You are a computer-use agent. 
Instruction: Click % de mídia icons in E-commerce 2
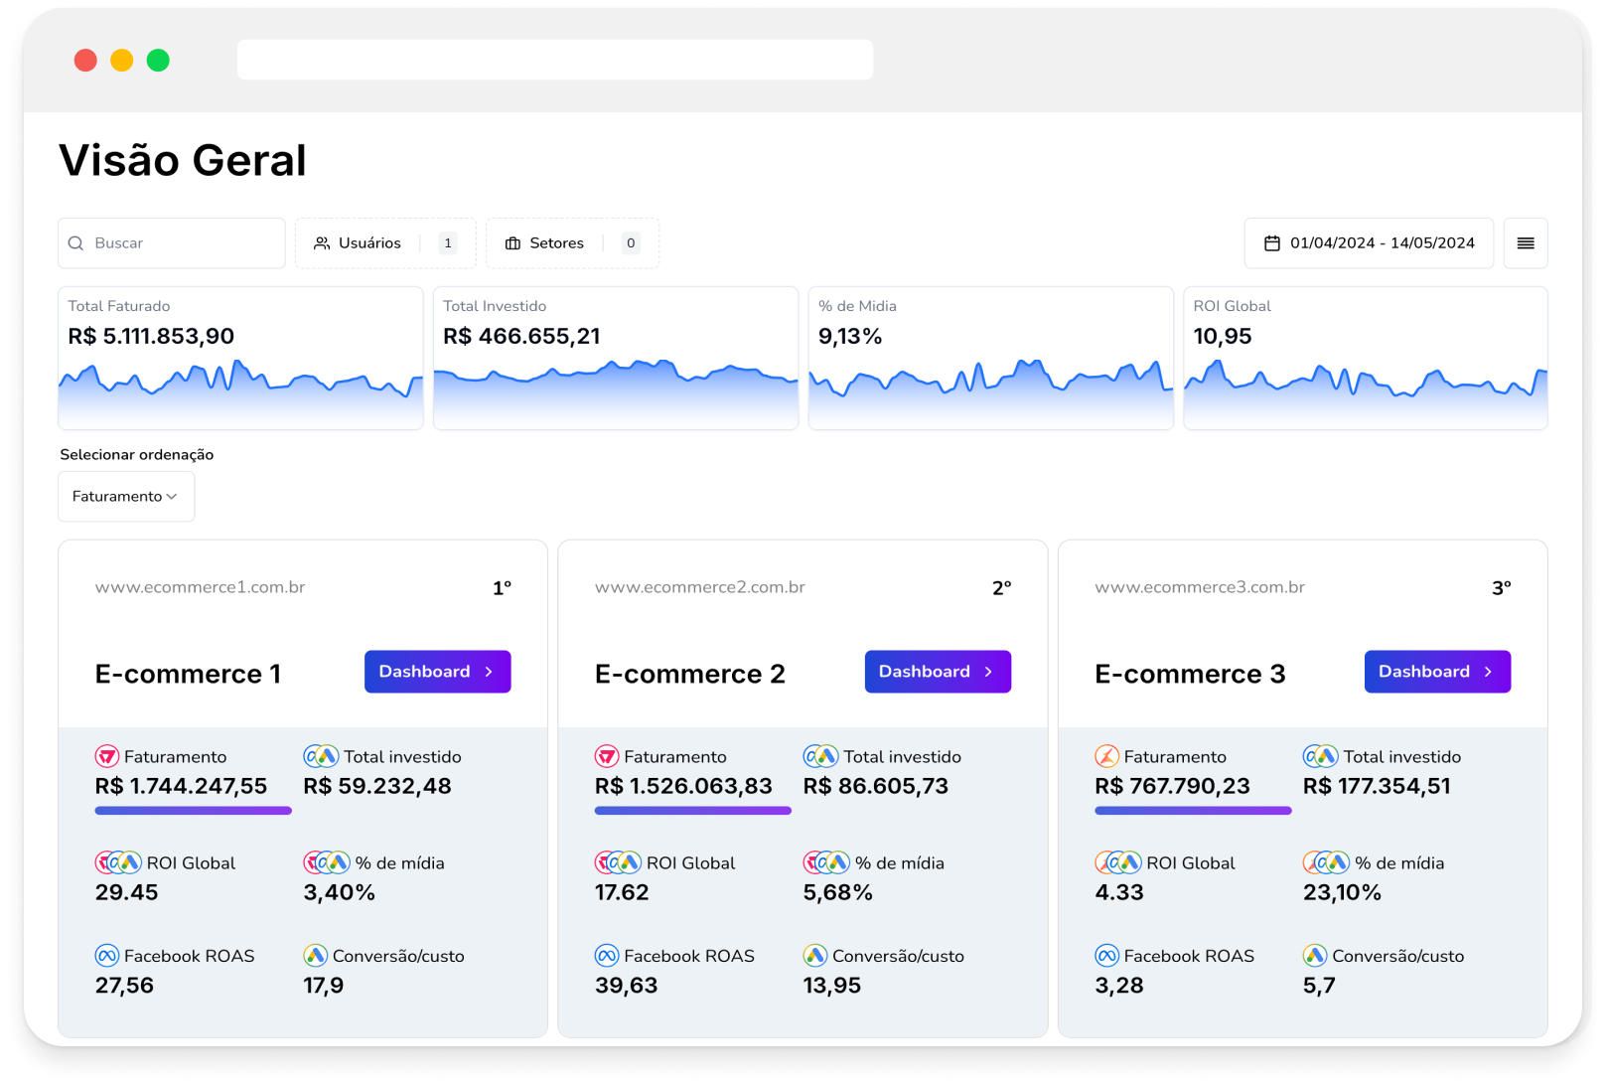[x=826, y=862]
